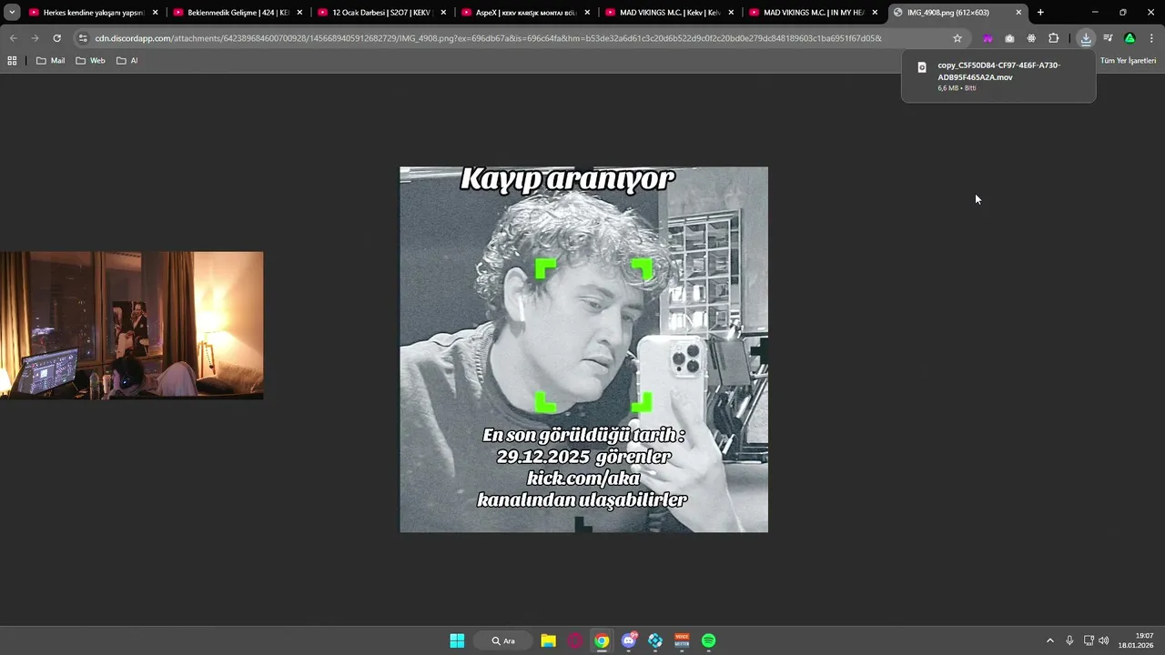Open the media controls music-note icon
This screenshot has width=1165, height=655.
click(x=1108, y=38)
